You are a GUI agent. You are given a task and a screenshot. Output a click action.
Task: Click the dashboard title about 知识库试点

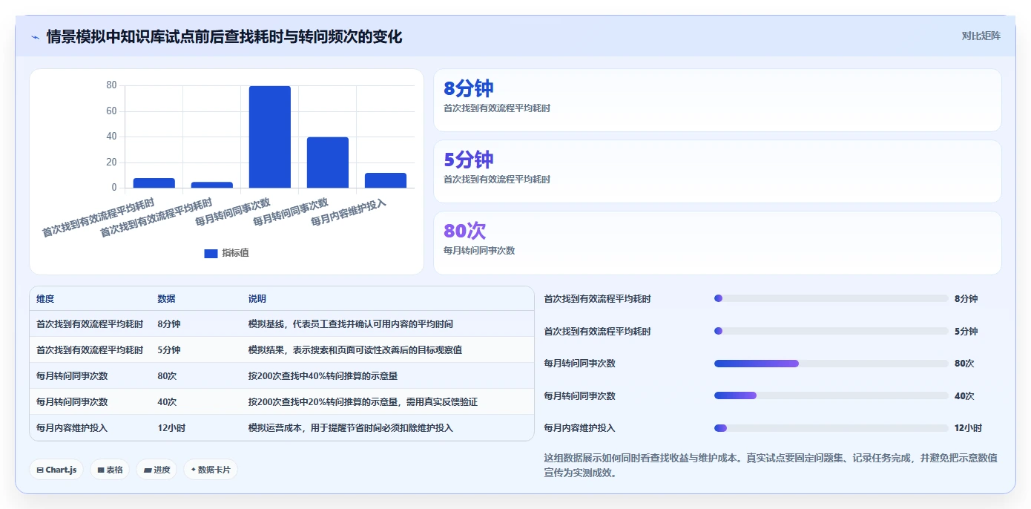225,36
